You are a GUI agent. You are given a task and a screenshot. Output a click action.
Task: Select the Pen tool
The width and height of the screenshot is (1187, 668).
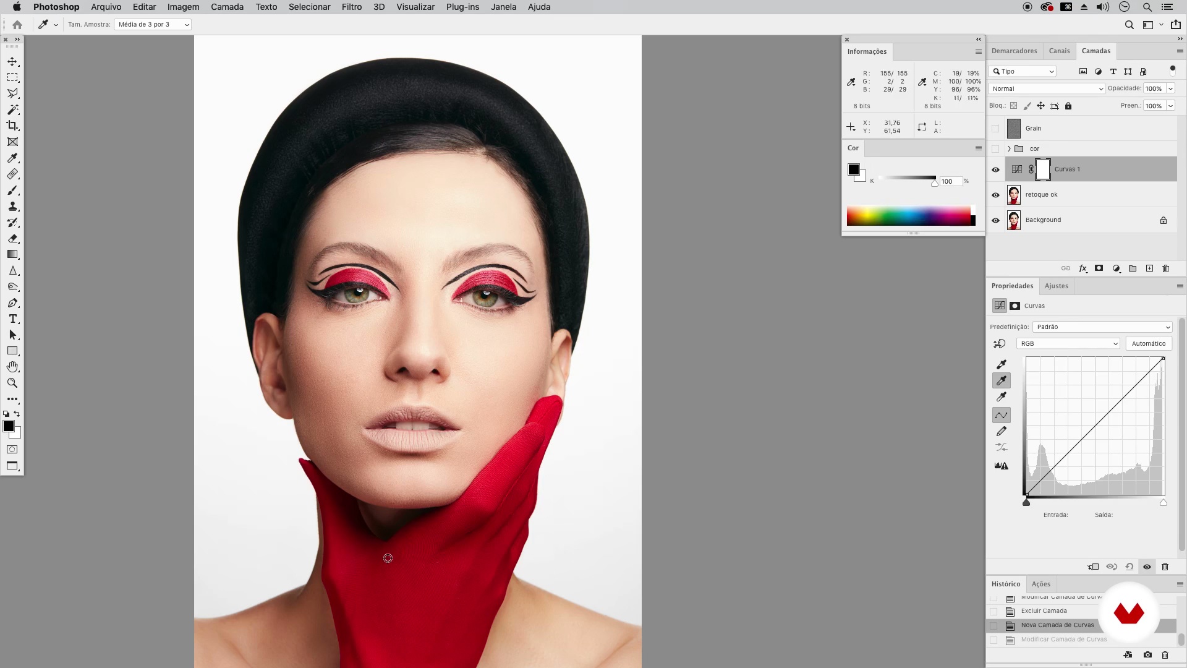tap(12, 302)
